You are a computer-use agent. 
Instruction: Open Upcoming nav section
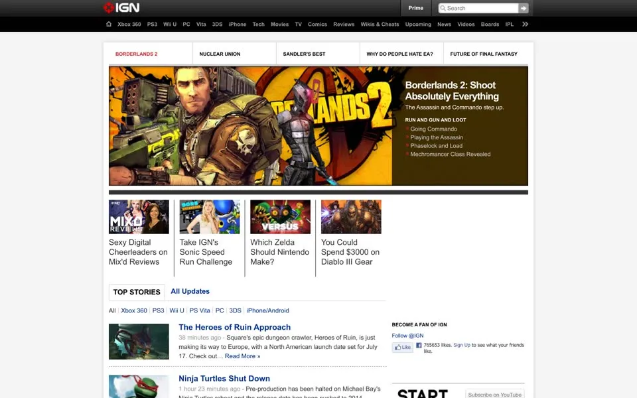(418, 25)
